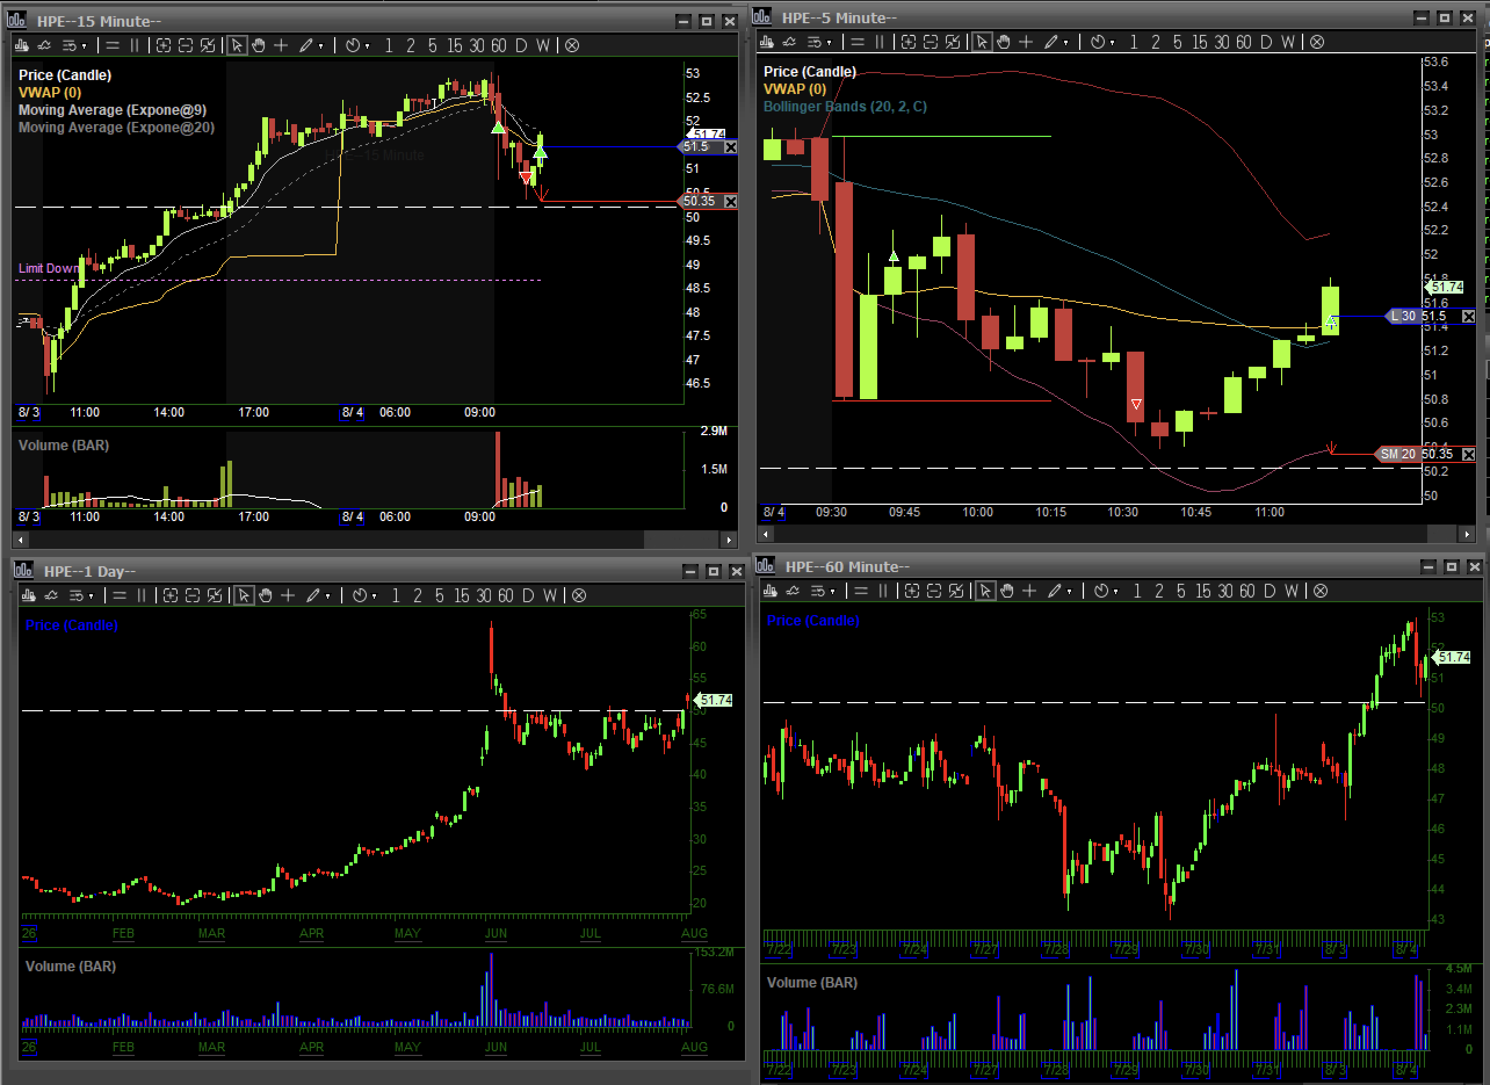Viewport: 1490px width, 1085px height.
Task: Switch 1 Day chart to Weekly (W) interval
Action: (x=550, y=595)
